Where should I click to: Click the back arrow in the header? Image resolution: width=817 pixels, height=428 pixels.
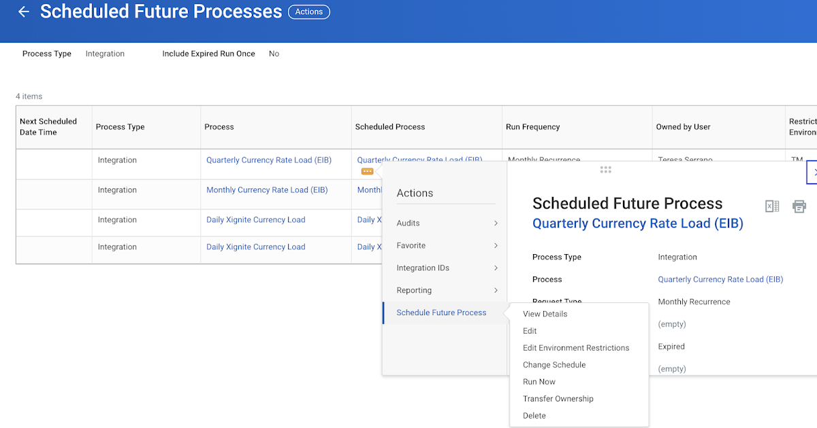[23, 12]
